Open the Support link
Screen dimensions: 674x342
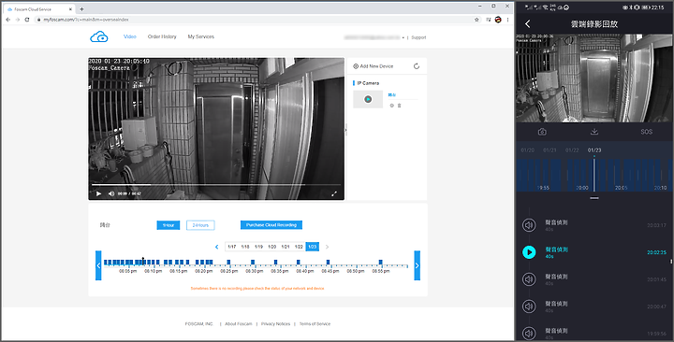pos(418,37)
